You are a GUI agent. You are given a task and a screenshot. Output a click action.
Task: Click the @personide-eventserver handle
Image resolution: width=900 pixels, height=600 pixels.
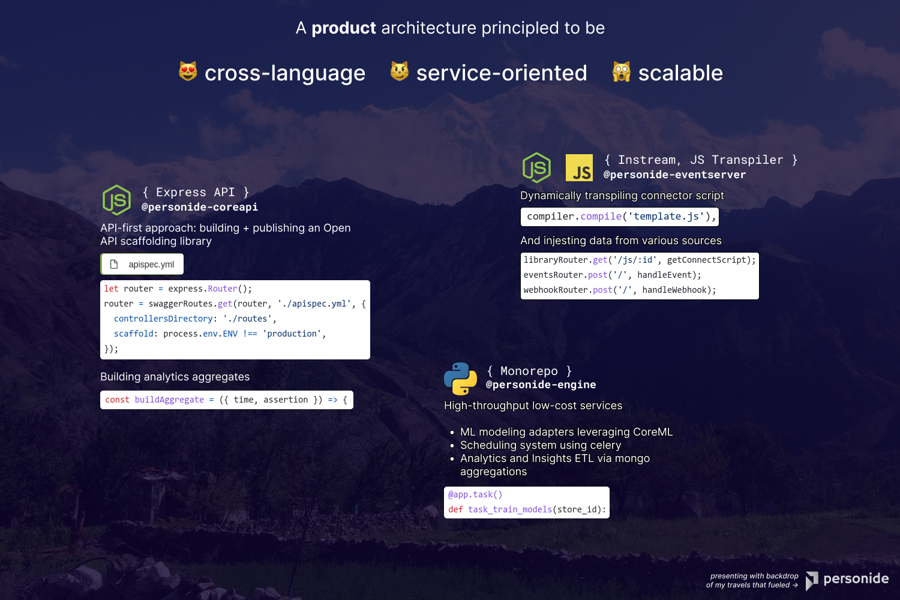[x=675, y=175]
